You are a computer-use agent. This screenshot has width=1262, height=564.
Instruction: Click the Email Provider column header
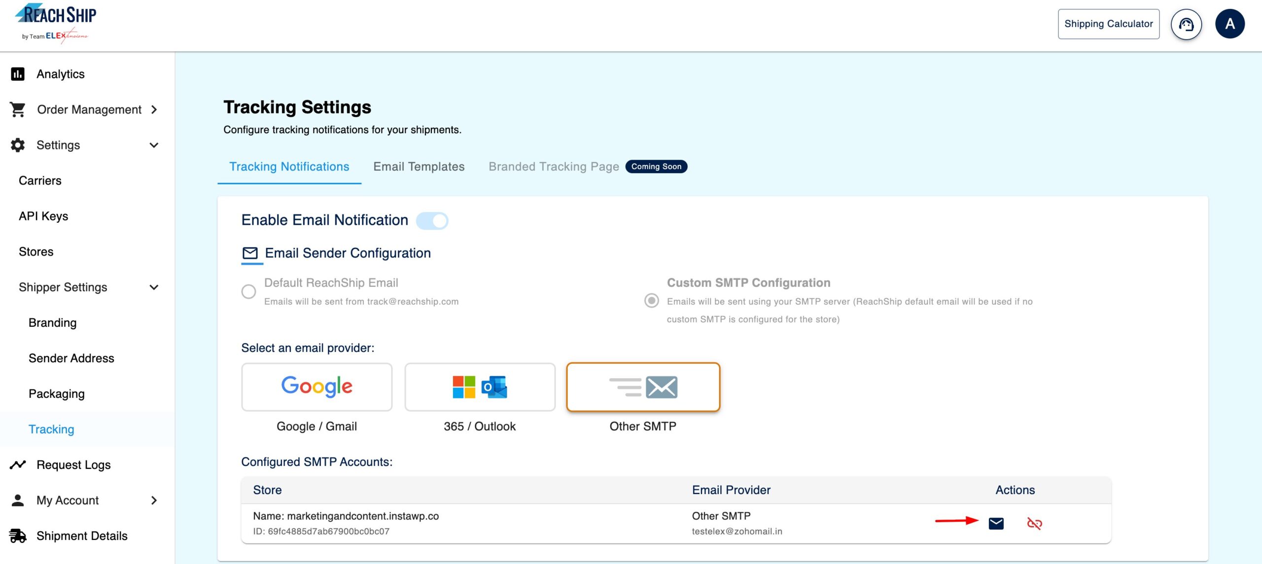(x=731, y=490)
